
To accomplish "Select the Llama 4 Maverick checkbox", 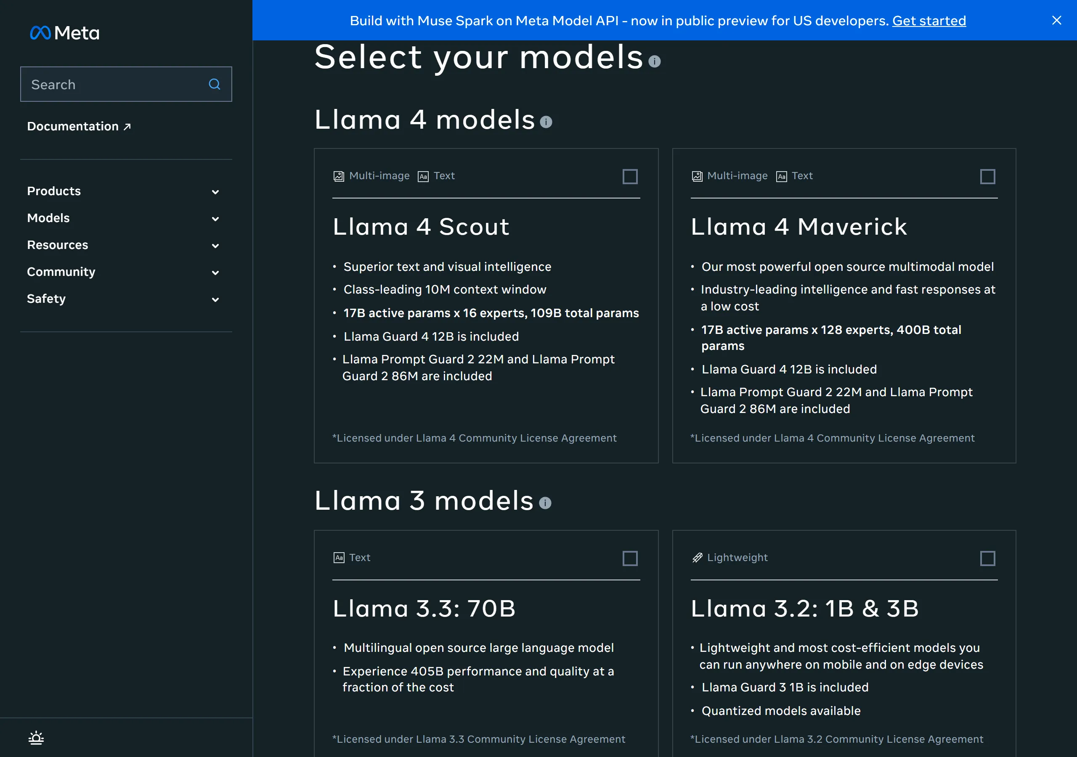I will 988,176.
